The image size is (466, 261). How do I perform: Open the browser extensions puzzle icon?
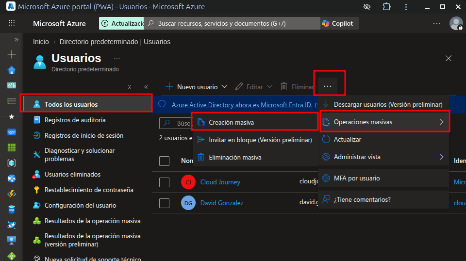pyautogui.click(x=386, y=7)
